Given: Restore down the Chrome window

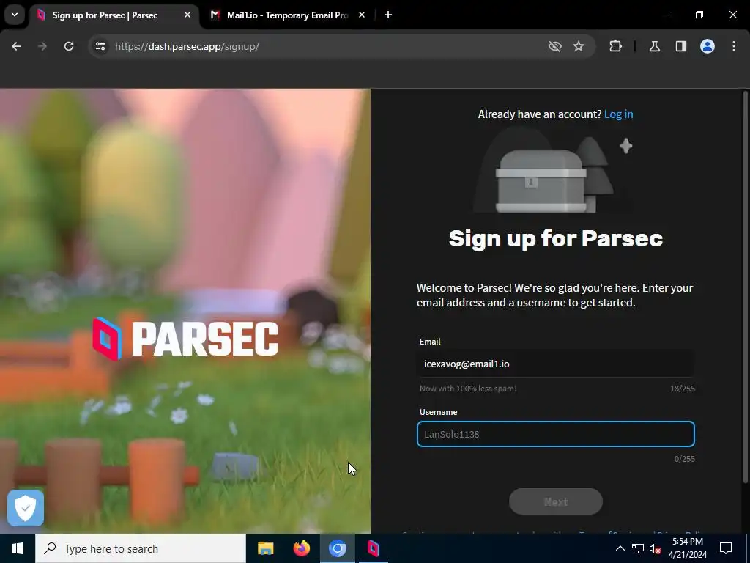Looking at the screenshot, I should click(699, 15).
